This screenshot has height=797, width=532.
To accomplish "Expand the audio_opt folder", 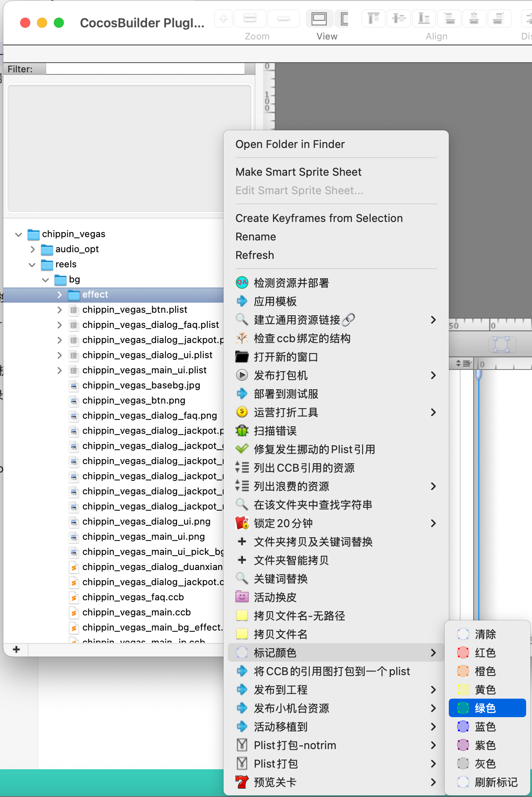I will [x=32, y=249].
